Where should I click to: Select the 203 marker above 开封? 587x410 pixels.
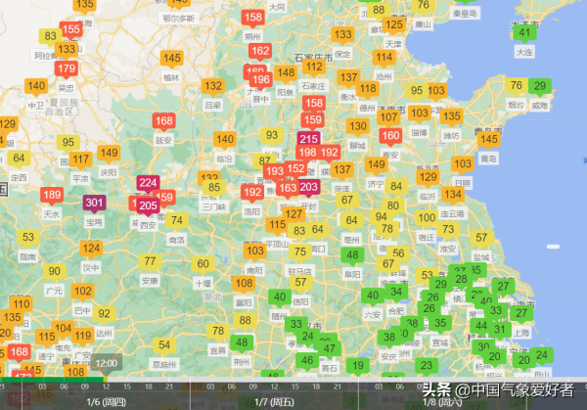tap(308, 187)
